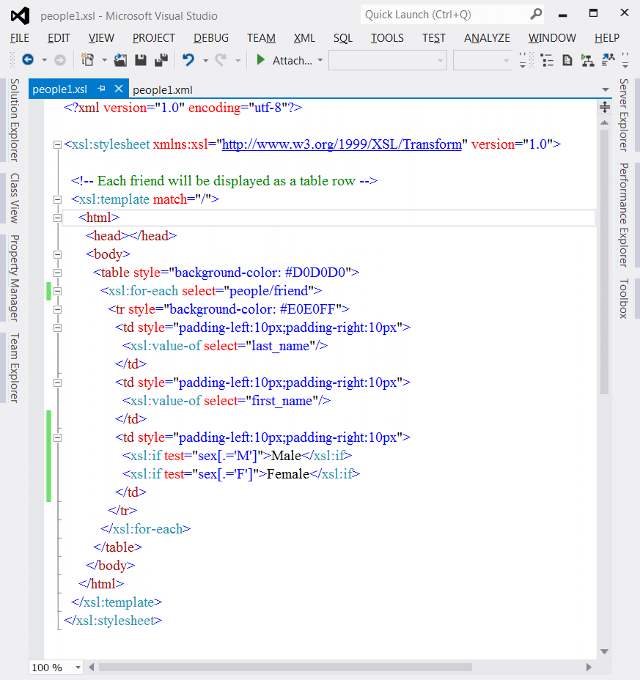Open the toolbar options overflow before the outline icon
Image resolution: width=640 pixels, height=680 pixels.
coord(523,60)
